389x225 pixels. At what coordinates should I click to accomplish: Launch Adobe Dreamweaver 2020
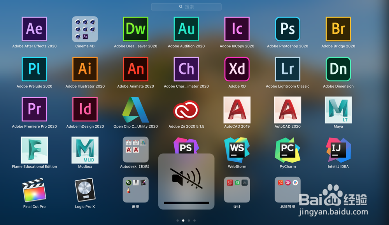click(135, 29)
